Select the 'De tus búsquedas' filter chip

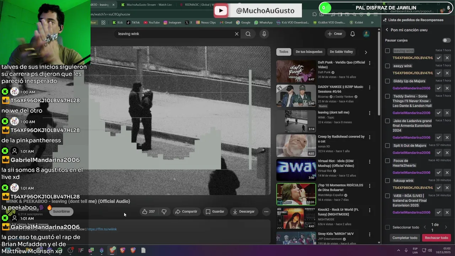click(309, 52)
